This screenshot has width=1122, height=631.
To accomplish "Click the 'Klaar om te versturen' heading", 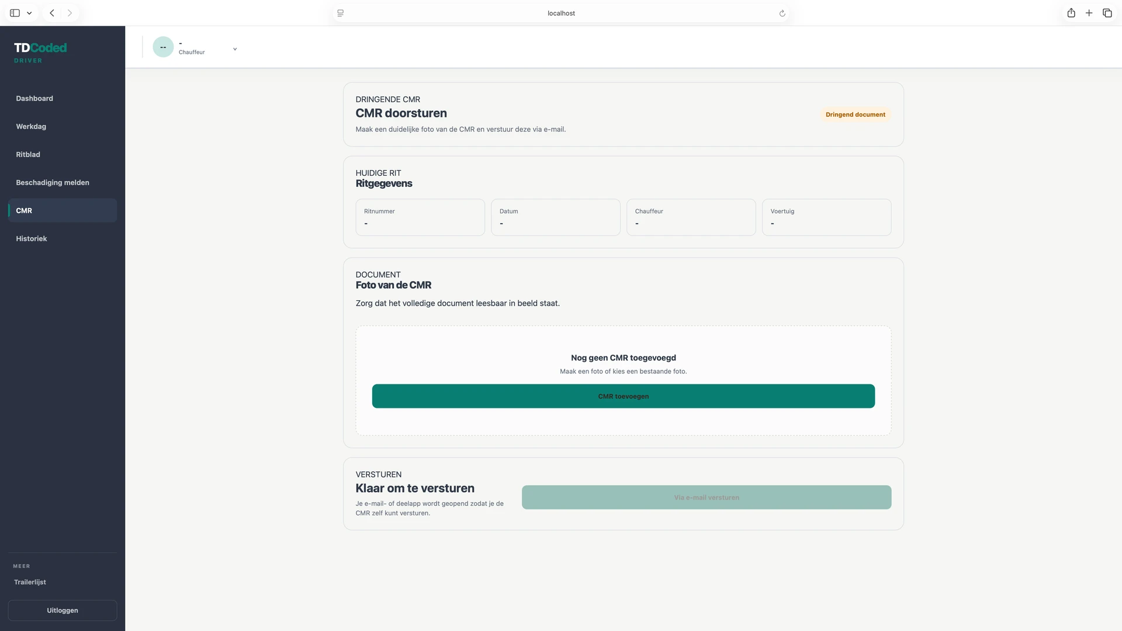I will point(415,488).
